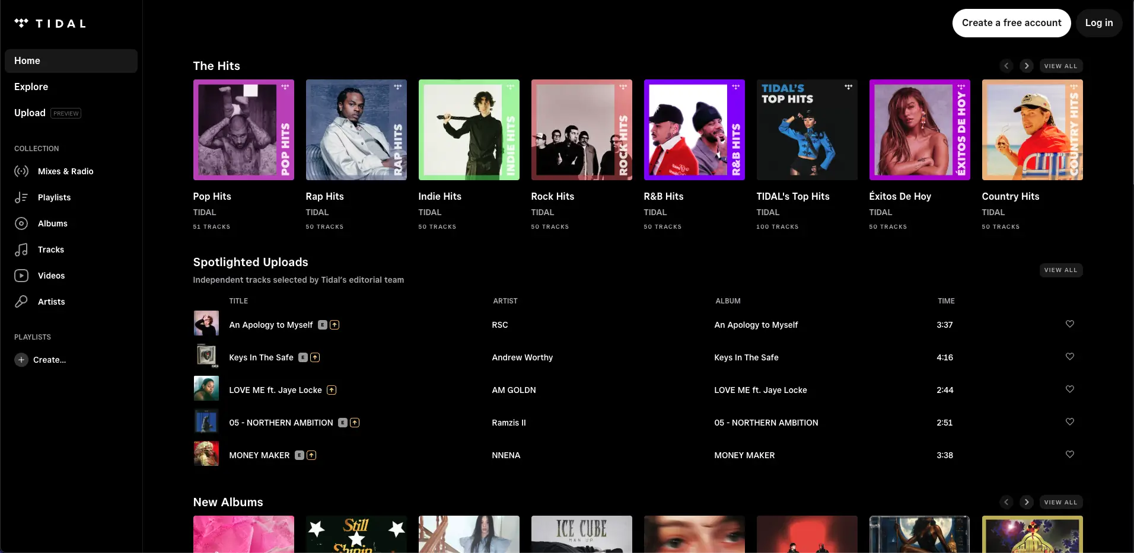The height and width of the screenshot is (553, 1134).
Task: Like Keys In The Safe with heart
Action: coord(1069,357)
